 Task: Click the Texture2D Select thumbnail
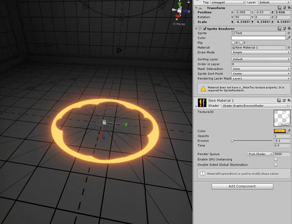[x=282, y=118]
